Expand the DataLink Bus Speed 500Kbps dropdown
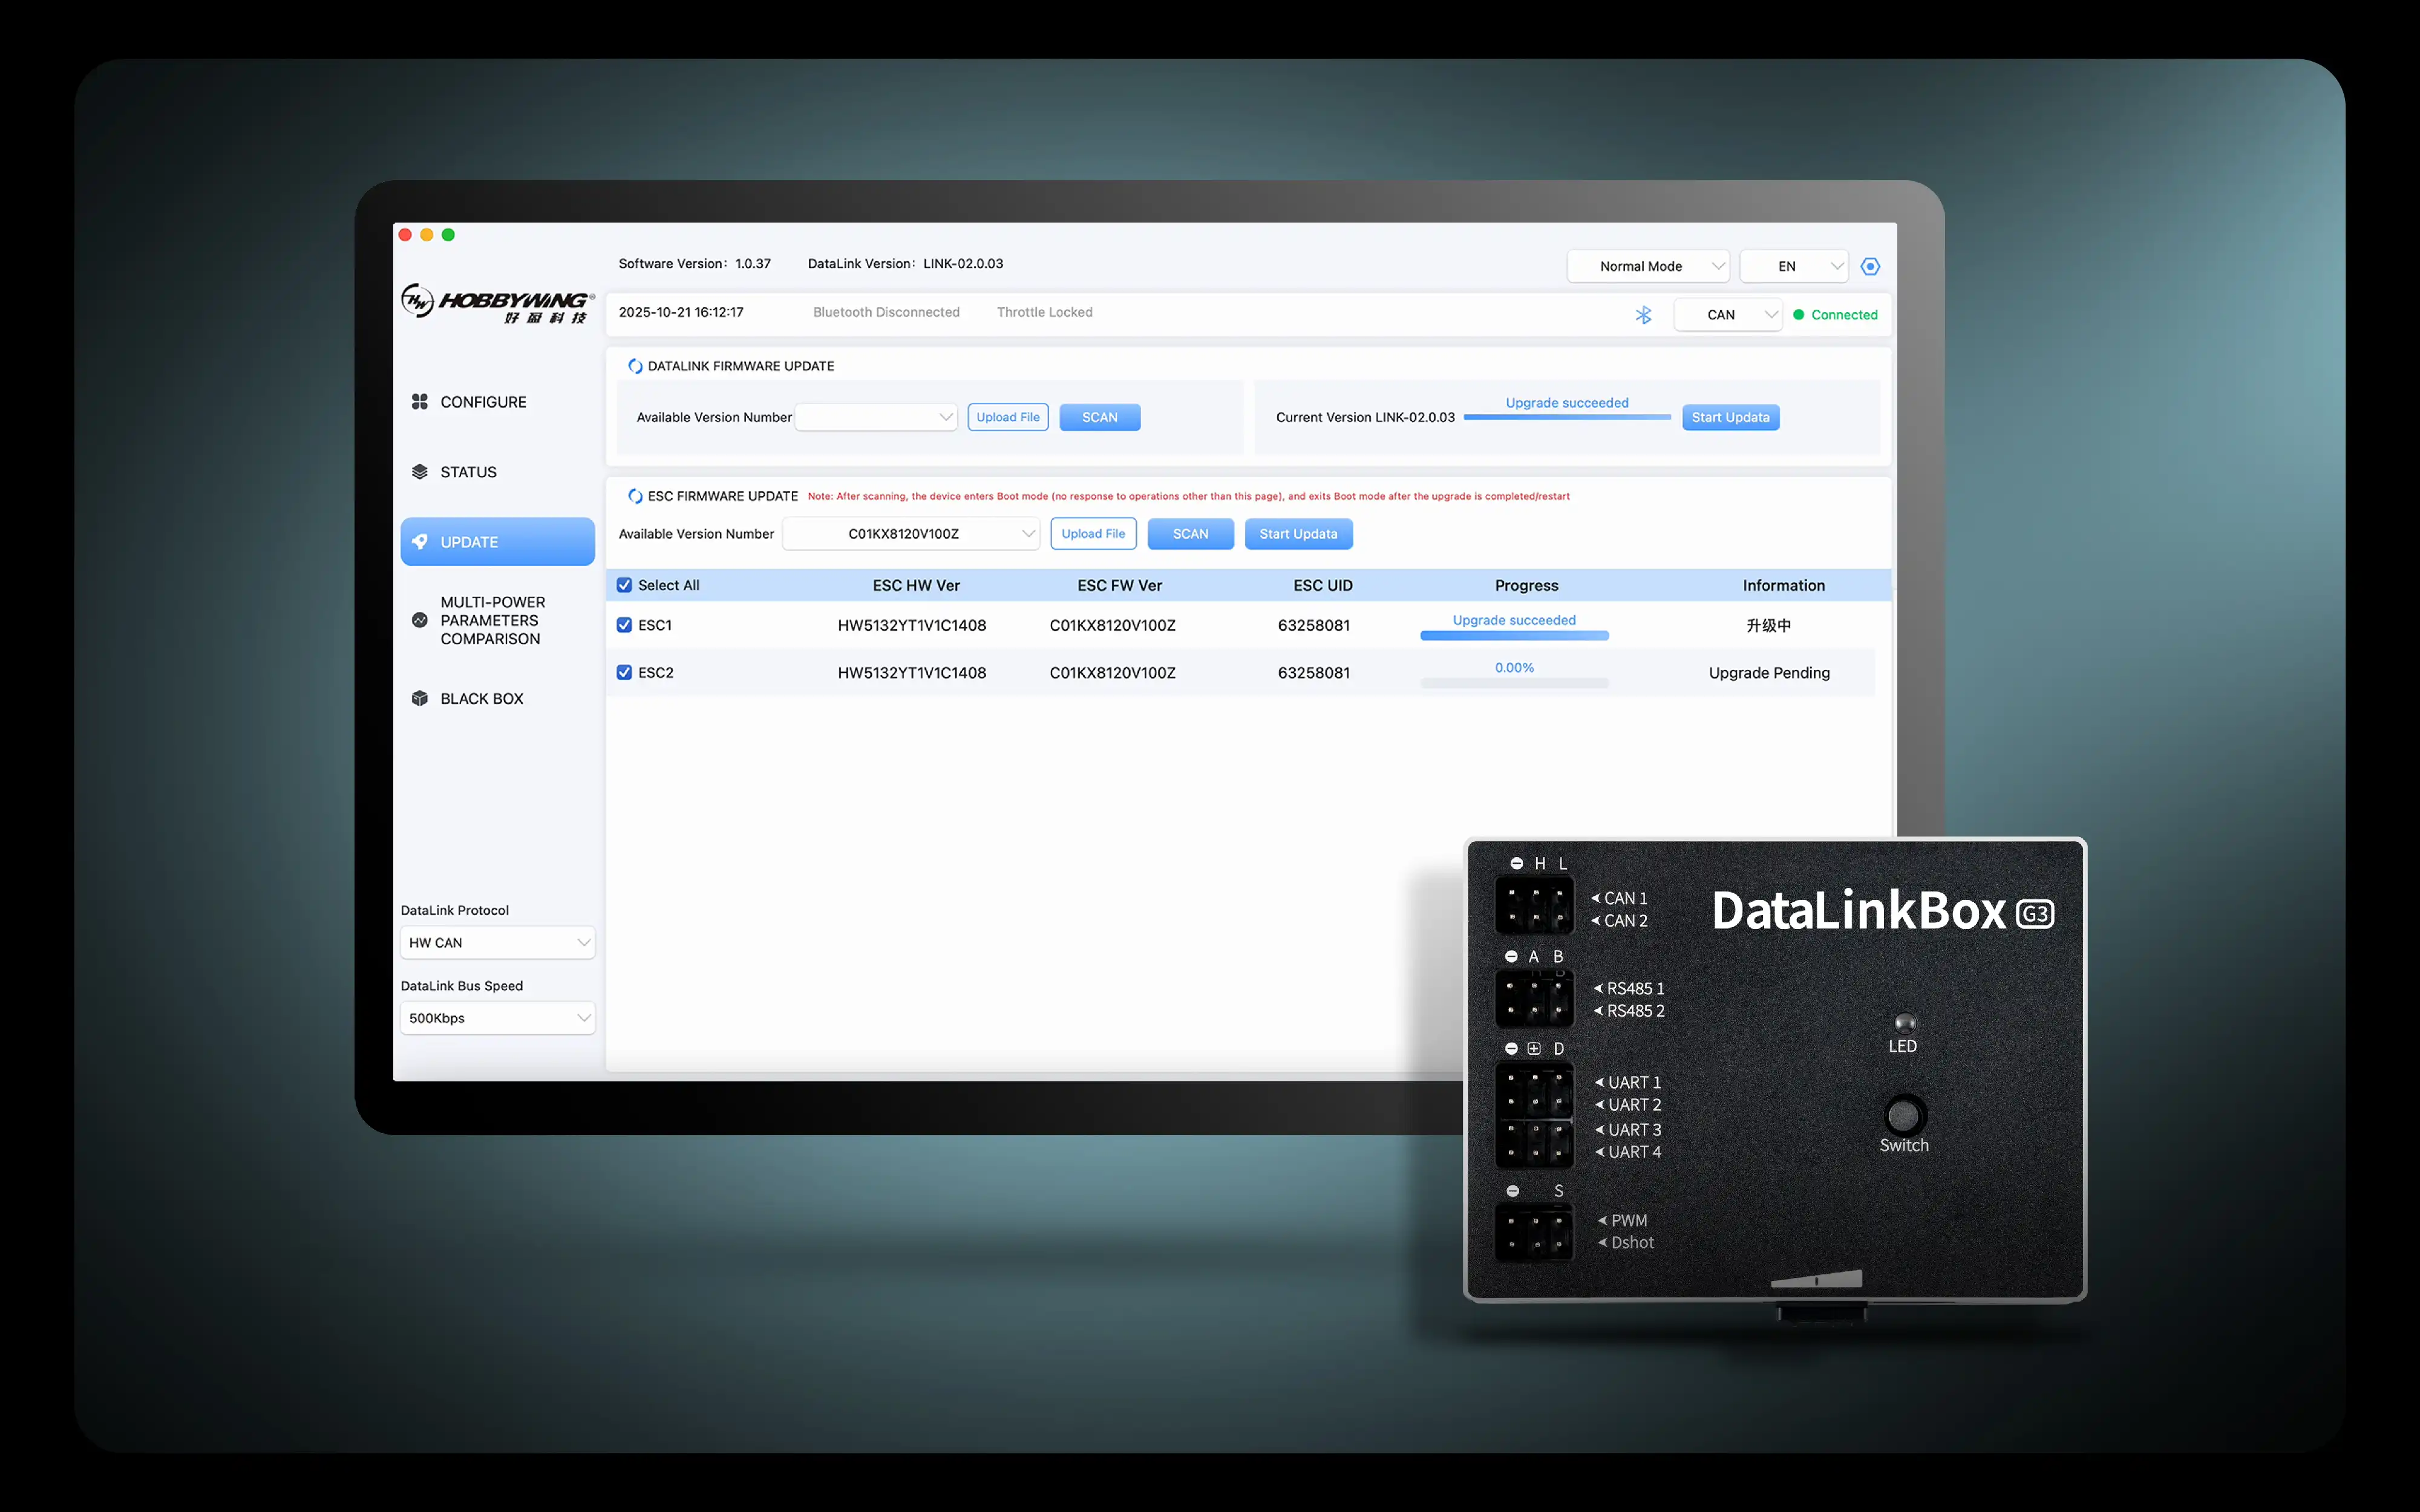 pyautogui.click(x=498, y=1018)
